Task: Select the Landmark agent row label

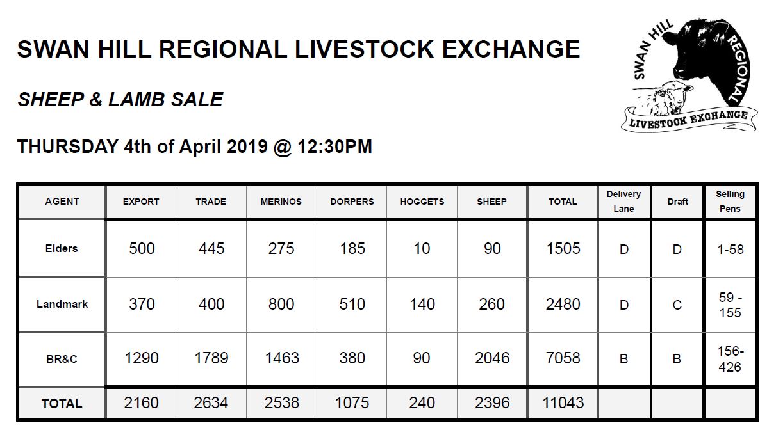Action: tap(62, 304)
